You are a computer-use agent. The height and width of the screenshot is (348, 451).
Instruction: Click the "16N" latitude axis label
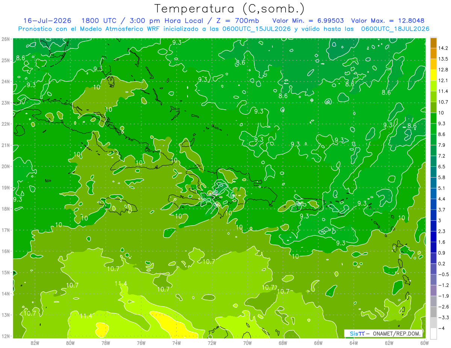pos(5,251)
